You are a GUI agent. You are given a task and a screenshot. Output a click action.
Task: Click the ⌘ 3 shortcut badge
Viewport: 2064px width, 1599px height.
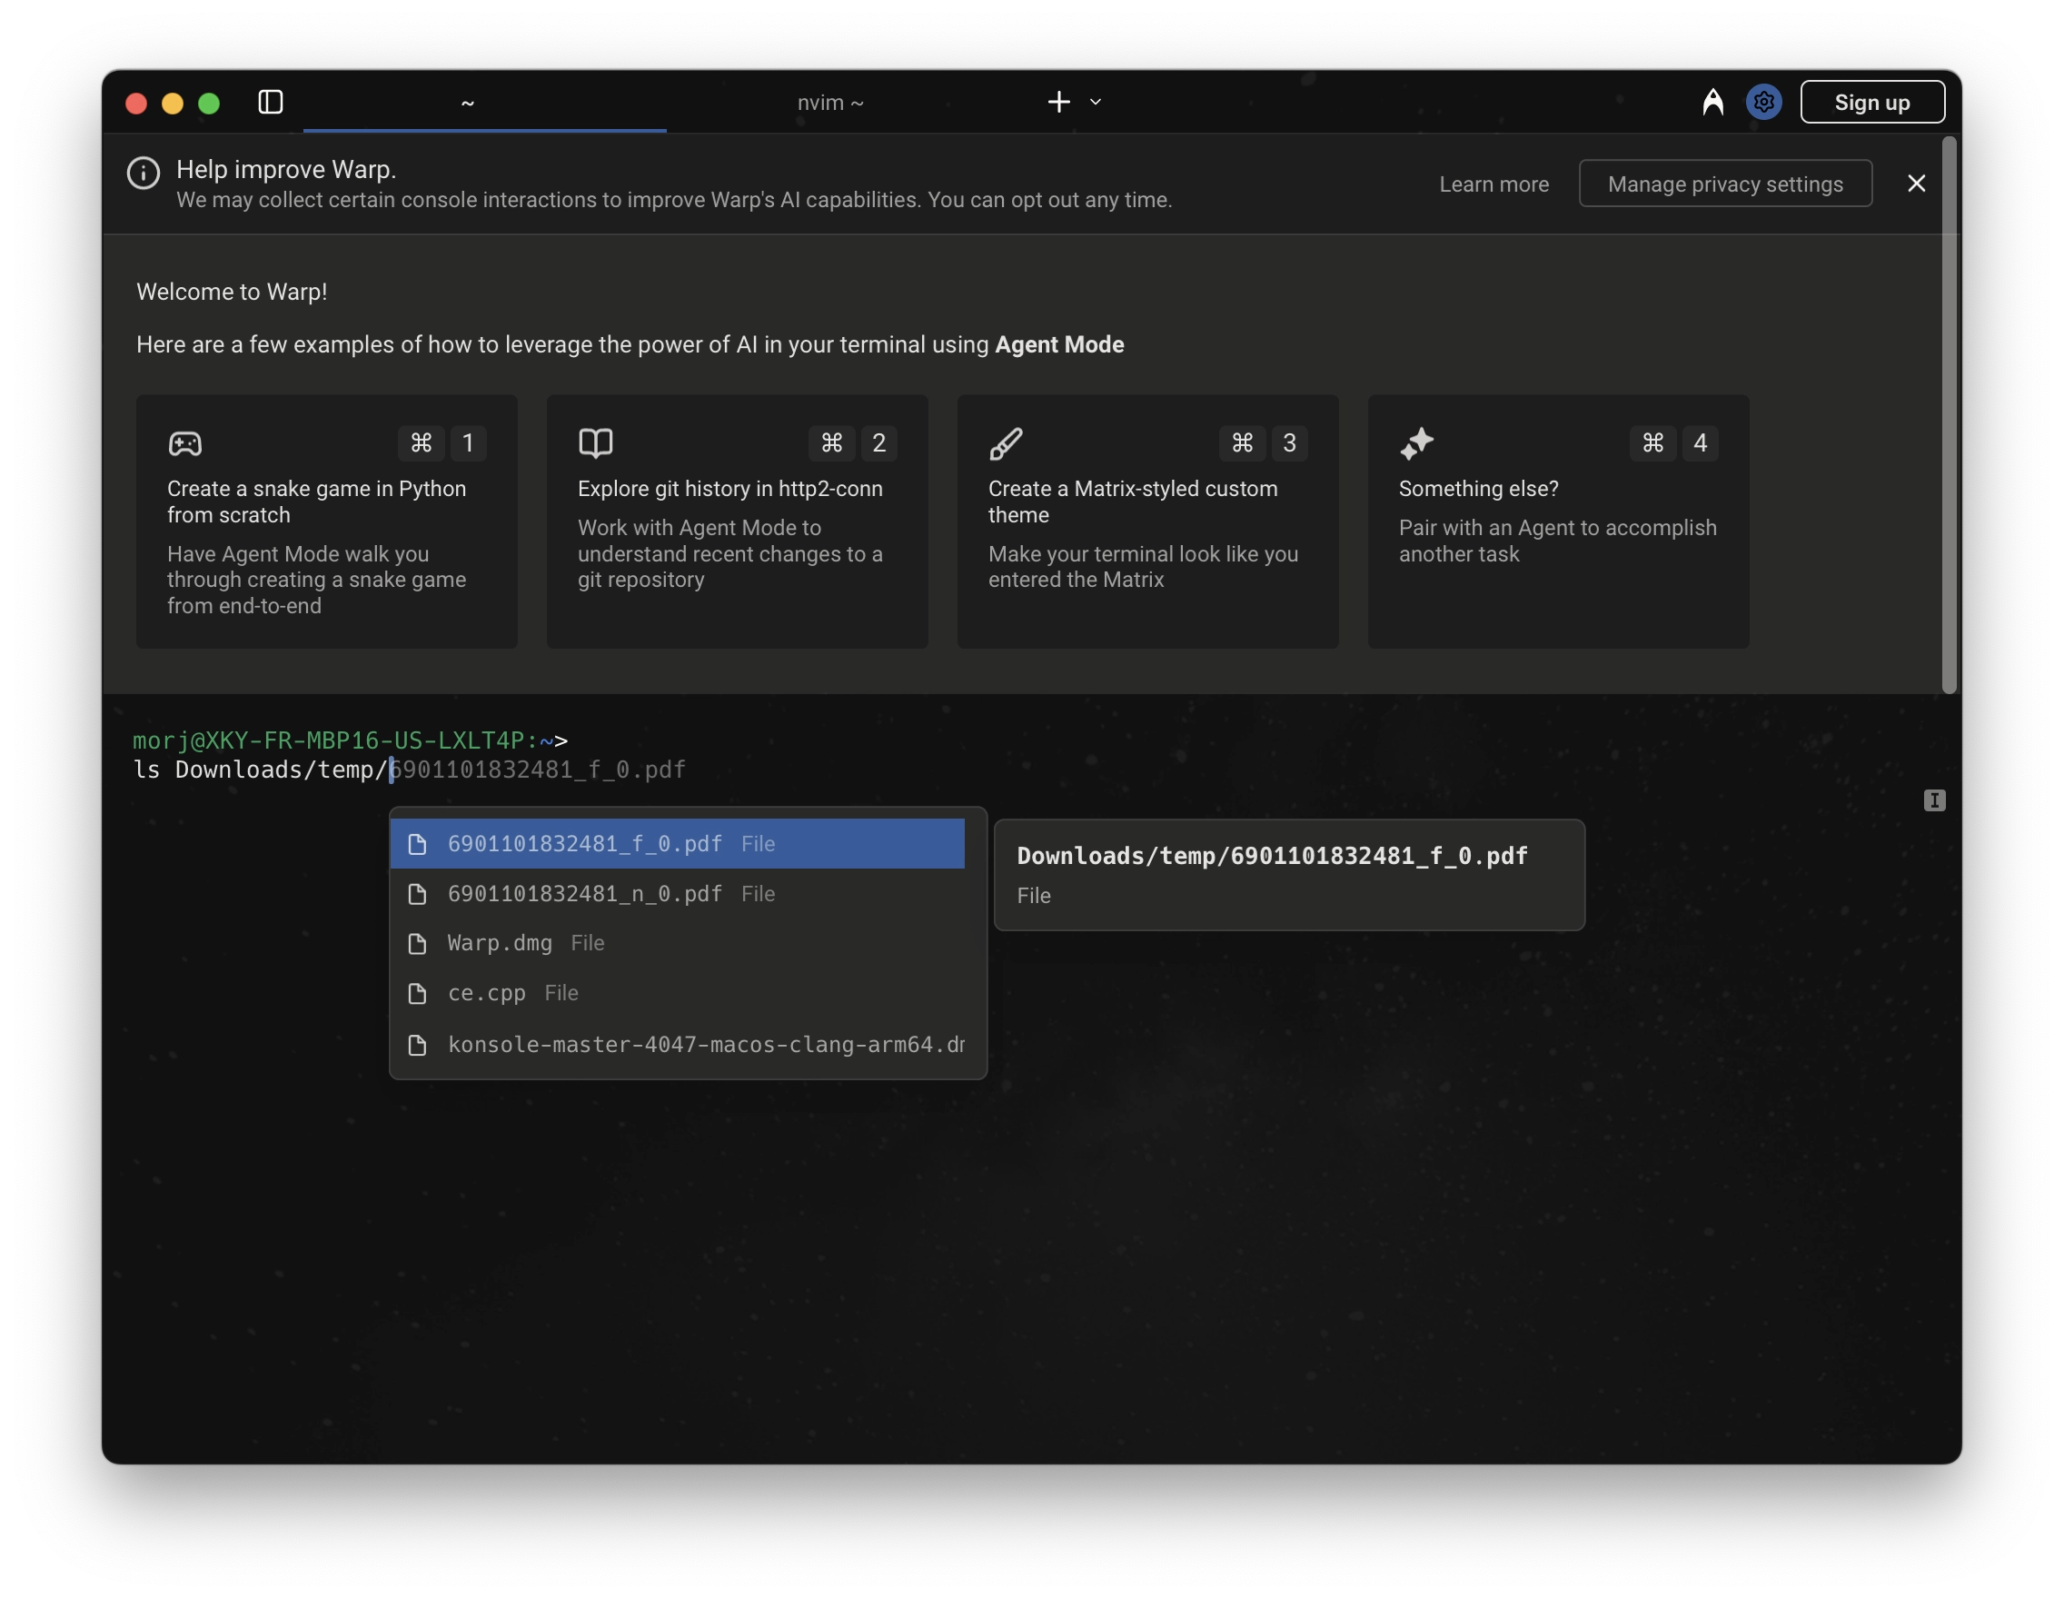pyautogui.click(x=1264, y=443)
